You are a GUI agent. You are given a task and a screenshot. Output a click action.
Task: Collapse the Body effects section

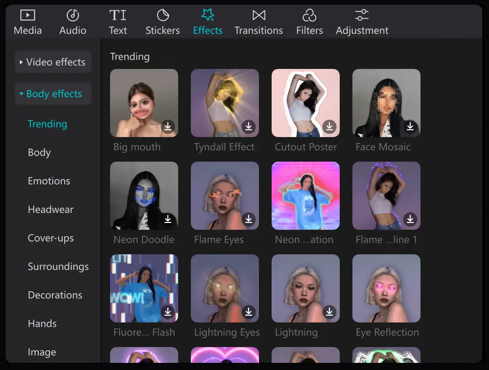click(53, 93)
